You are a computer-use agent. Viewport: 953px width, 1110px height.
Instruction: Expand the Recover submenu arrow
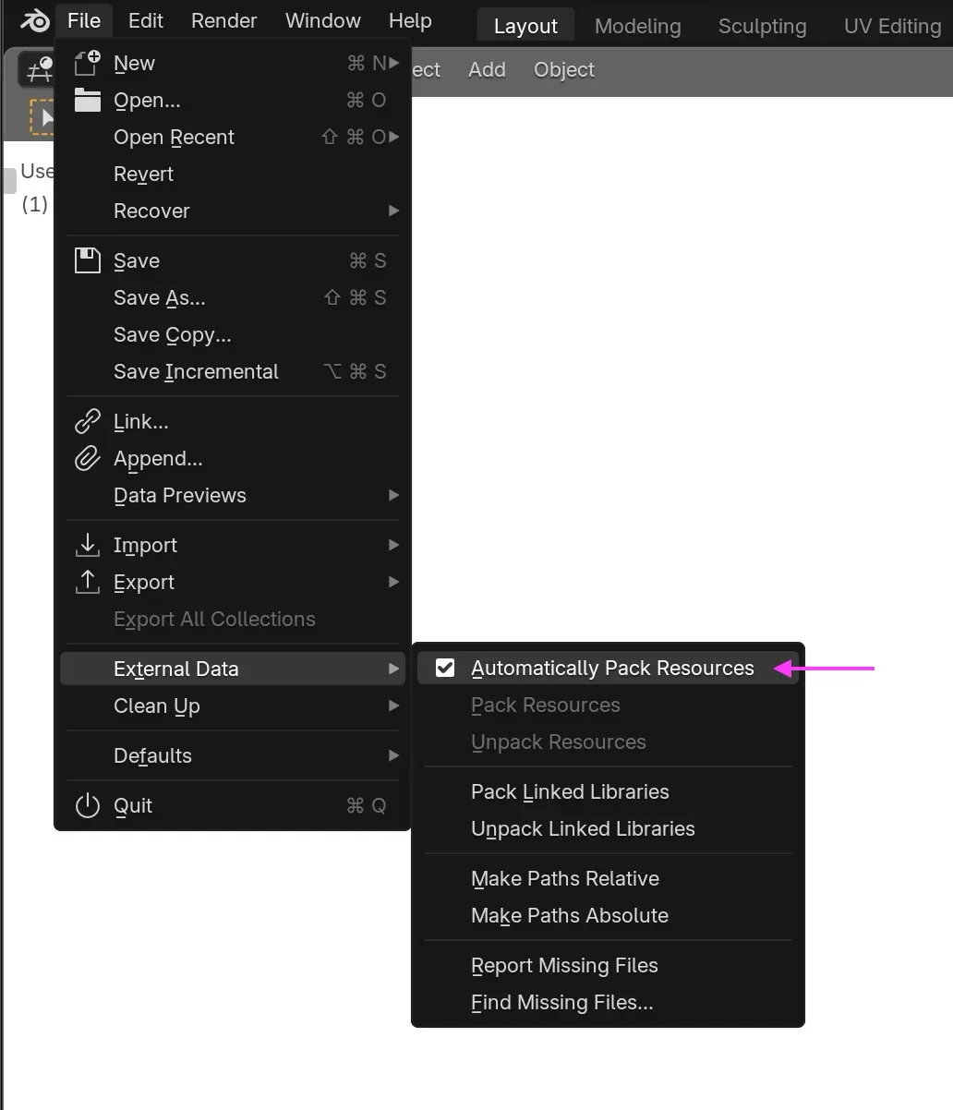point(393,211)
